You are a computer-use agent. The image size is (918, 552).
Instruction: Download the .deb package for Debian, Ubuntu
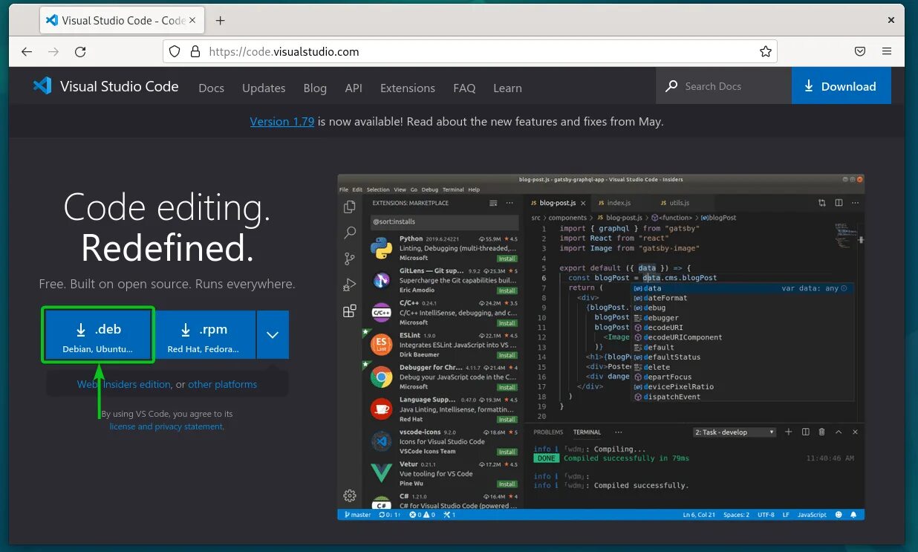[98, 335]
